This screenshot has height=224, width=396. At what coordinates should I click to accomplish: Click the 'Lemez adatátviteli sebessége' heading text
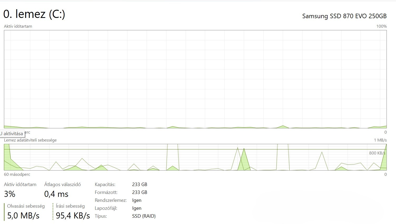click(x=30, y=140)
